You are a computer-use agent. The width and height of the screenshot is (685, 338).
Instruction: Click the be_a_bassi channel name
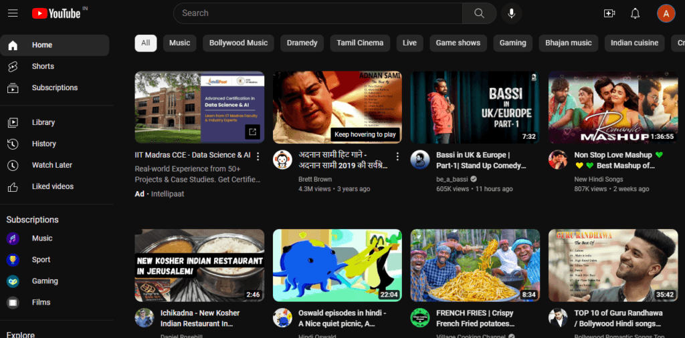[x=452, y=179]
